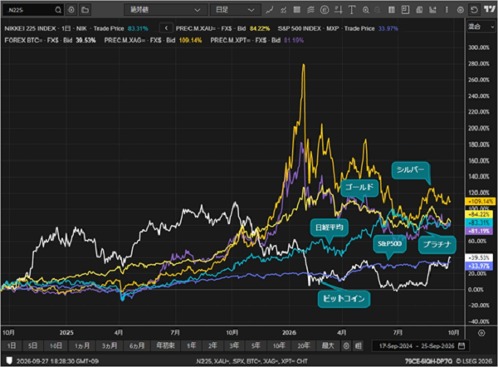498x367 pixels.
Task: Click the circular link icon near undo
Action: pyautogui.click(x=460, y=10)
